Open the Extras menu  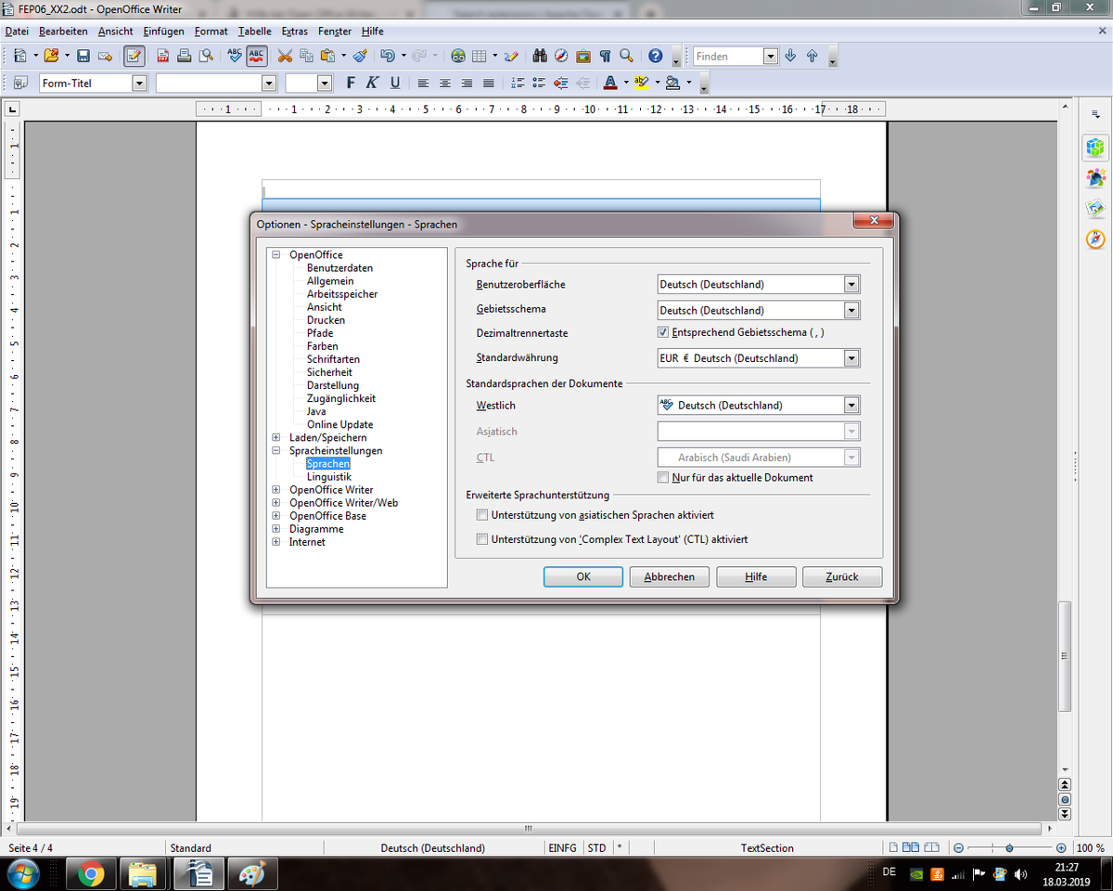tap(295, 31)
